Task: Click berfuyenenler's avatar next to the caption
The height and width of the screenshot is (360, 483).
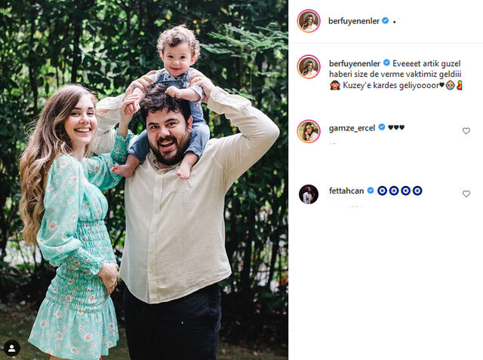Action: click(309, 67)
